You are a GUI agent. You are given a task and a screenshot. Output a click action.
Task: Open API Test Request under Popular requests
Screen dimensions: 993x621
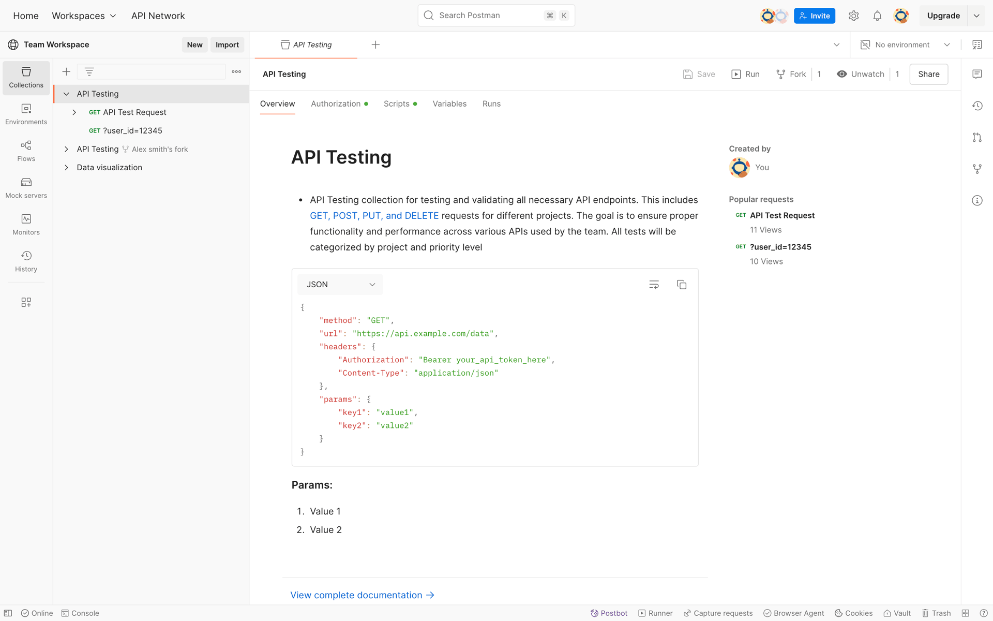coord(782,215)
